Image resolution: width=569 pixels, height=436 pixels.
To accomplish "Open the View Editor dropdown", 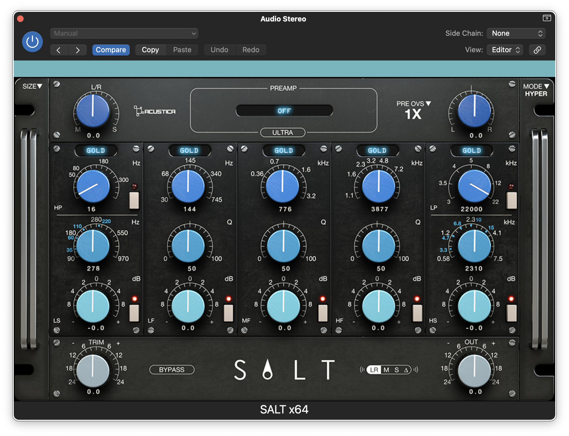I will point(505,50).
